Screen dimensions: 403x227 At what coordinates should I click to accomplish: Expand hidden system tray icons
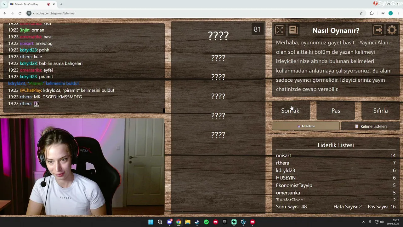click(363, 222)
